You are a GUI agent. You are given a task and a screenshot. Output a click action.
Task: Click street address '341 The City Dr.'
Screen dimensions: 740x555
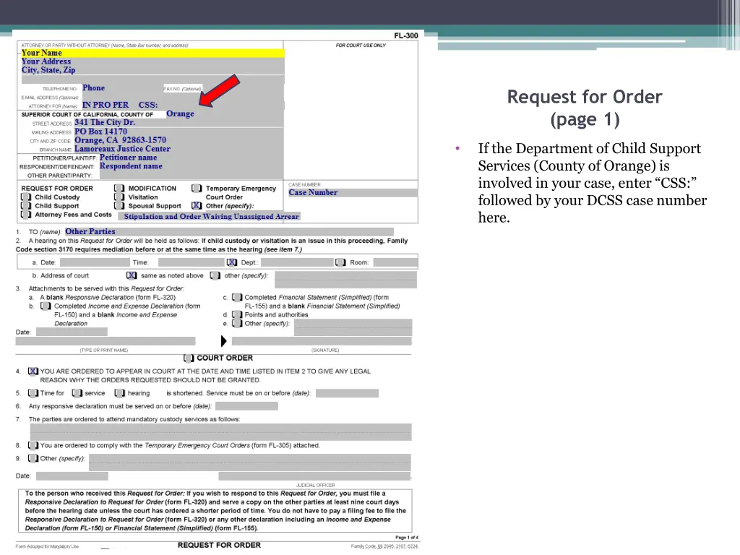178,122
